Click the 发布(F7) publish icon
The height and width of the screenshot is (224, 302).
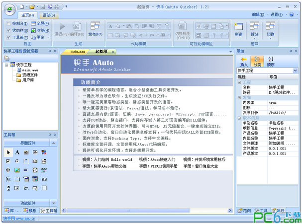click(95, 26)
